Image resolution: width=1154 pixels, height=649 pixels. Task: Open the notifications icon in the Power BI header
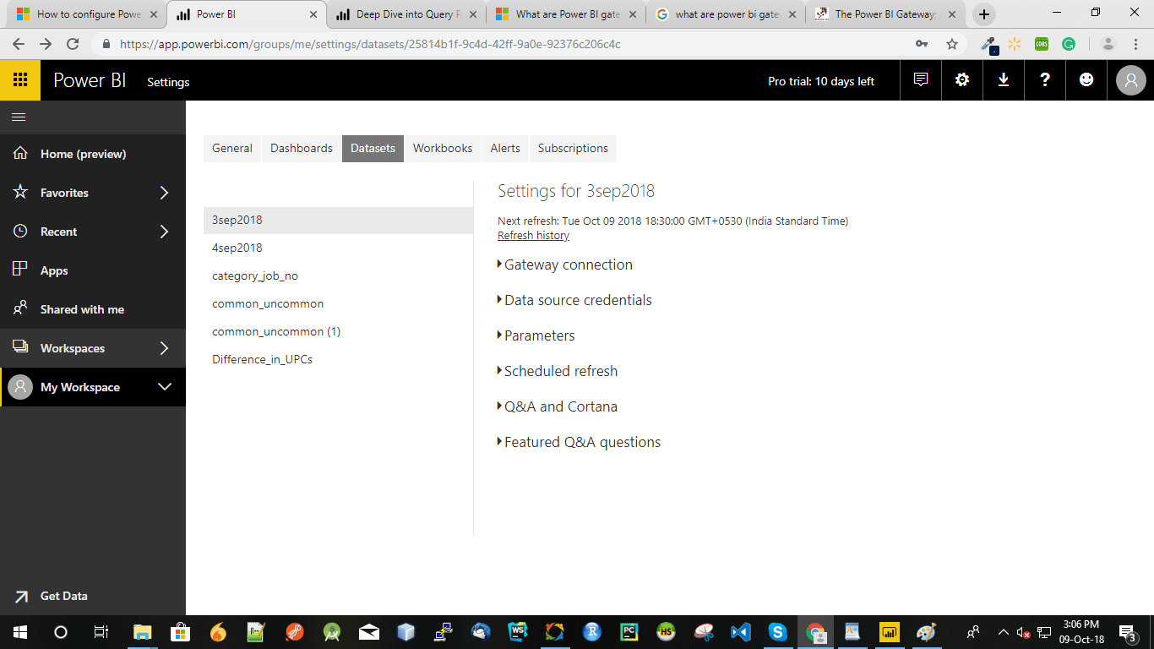click(x=921, y=80)
